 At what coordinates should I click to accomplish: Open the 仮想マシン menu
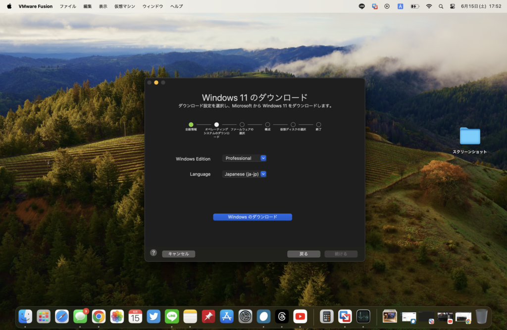tap(124, 6)
